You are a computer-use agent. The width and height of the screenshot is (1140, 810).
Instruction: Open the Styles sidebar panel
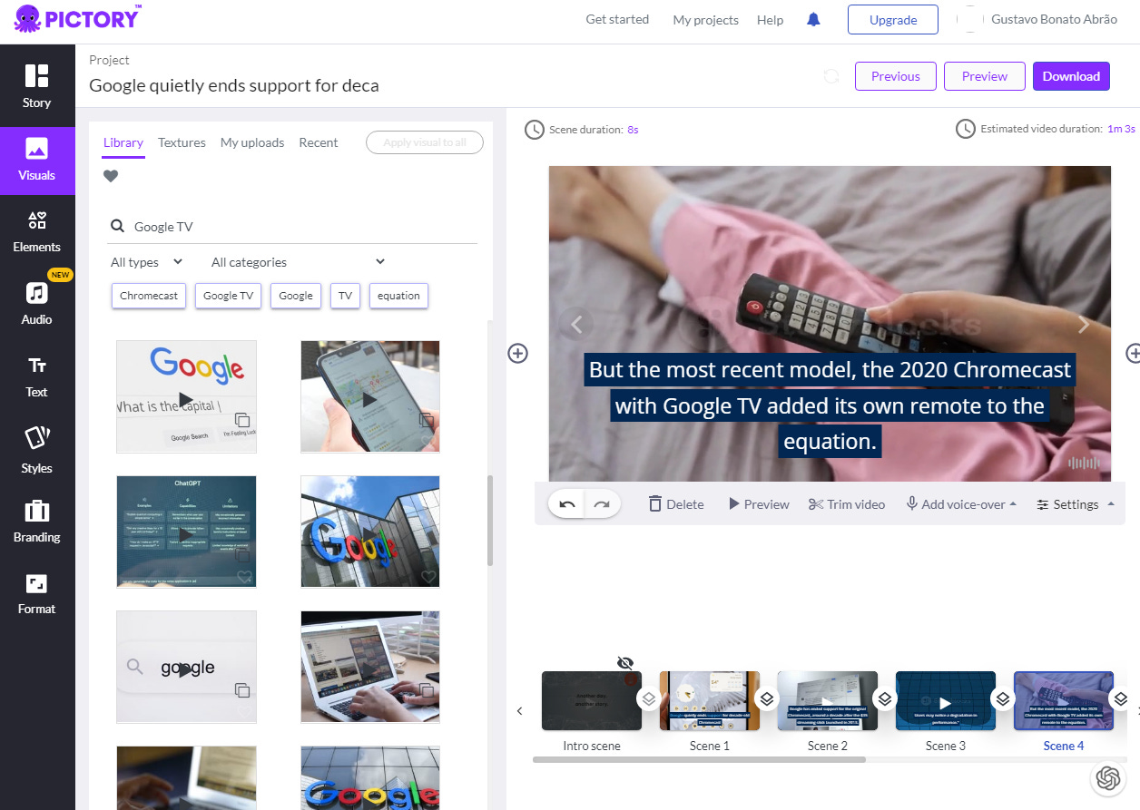point(37,449)
